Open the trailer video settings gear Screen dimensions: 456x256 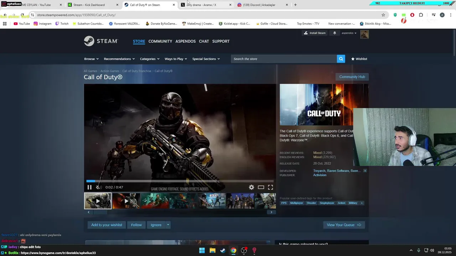pyautogui.click(x=252, y=187)
